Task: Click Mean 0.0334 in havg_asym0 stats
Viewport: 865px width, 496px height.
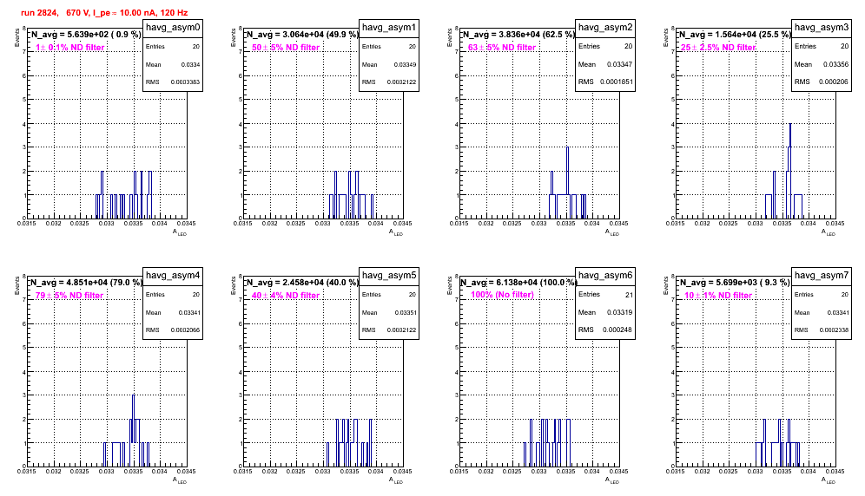Action: 173,64
